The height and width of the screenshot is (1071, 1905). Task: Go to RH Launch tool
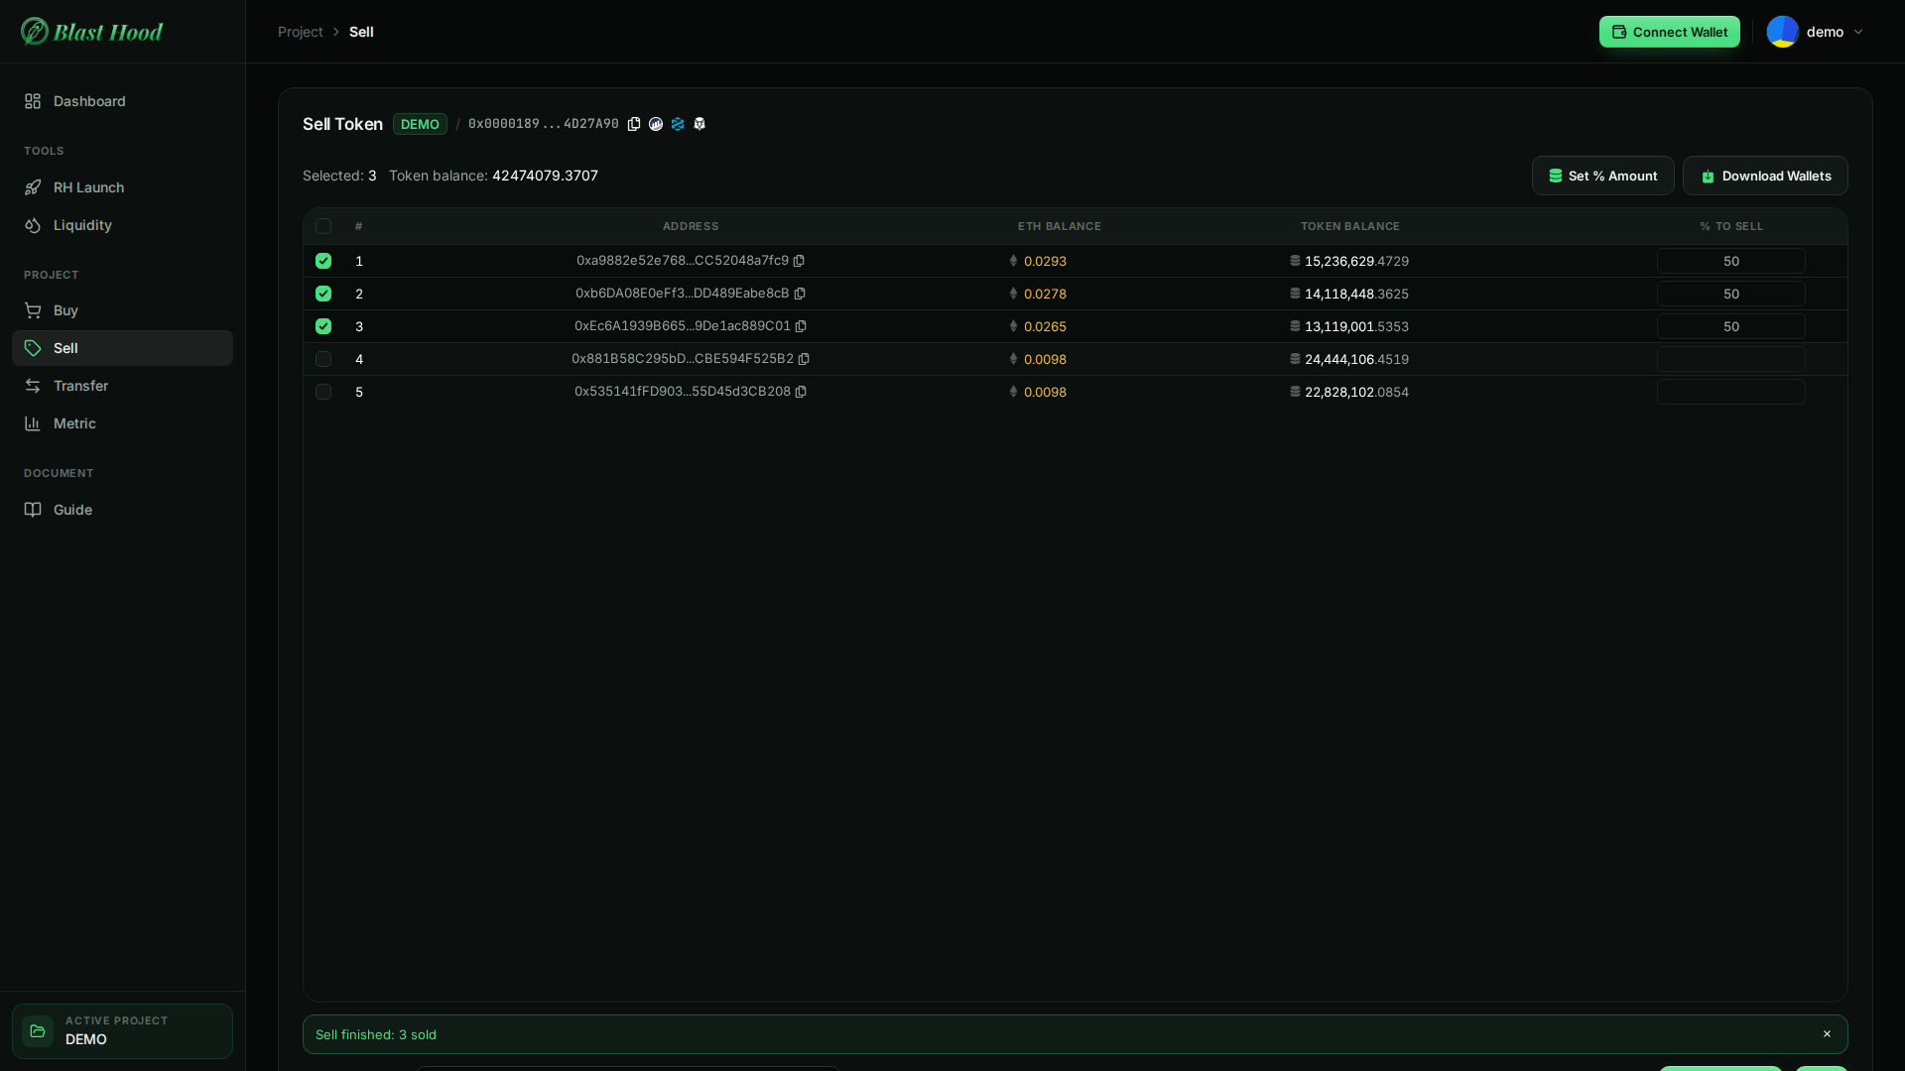122,187
